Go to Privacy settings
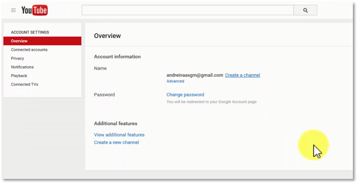 (17, 58)
